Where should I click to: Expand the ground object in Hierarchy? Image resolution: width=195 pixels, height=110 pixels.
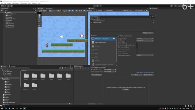(x=5, y=20)
